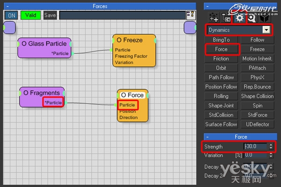Viewport: 281px width, 187px height.
Task: Click Variation input on Freeze node
Action: pos(124,63)
